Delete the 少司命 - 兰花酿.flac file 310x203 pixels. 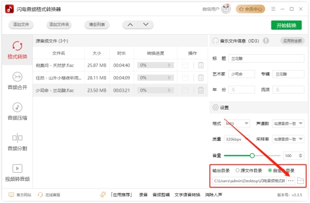point(201,90)
